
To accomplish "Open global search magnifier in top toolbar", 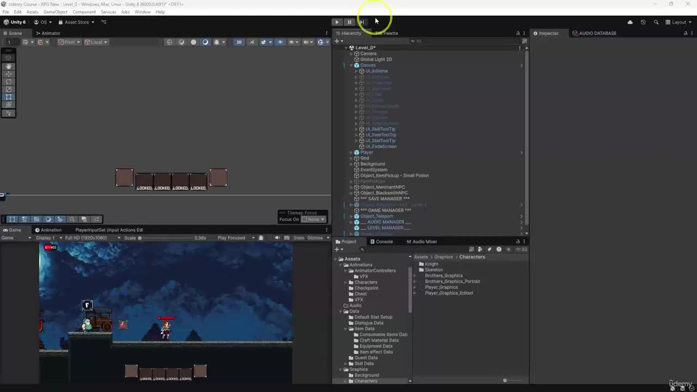I will [x=656, y=22].
